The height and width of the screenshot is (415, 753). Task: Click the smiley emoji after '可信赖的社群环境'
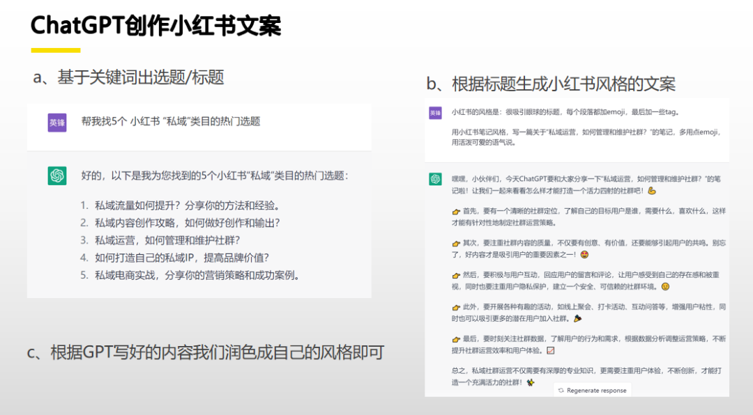point(666,286)
